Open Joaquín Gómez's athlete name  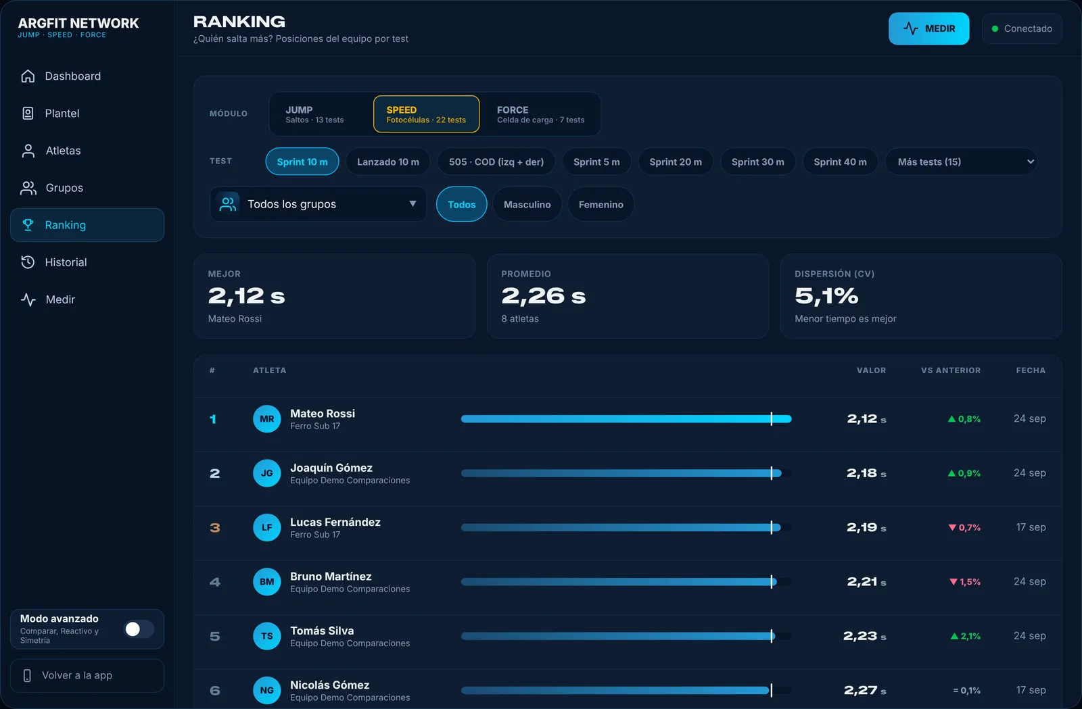(331, 468)
